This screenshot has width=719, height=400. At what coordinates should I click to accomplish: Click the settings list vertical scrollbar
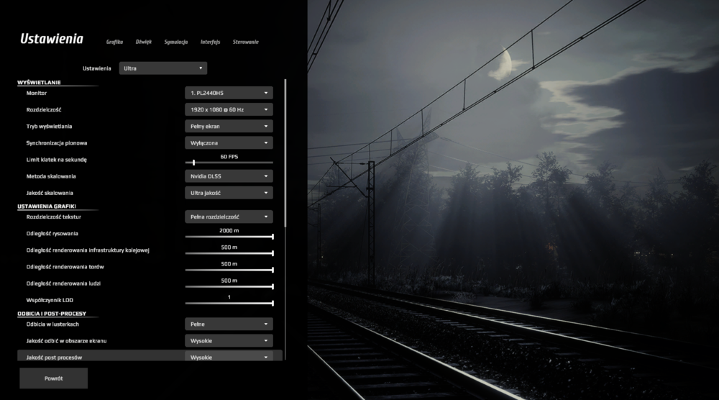click(x=285, y=151)
